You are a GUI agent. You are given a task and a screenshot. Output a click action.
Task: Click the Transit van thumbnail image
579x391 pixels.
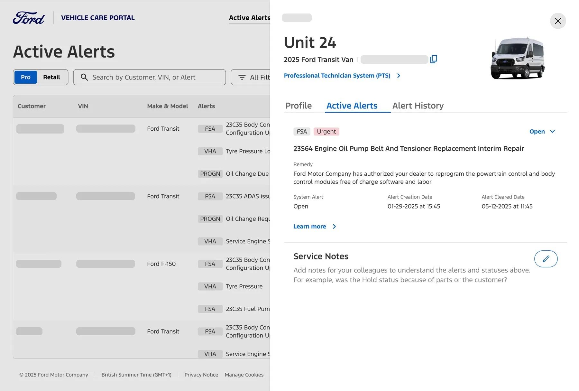pos(518,58)
